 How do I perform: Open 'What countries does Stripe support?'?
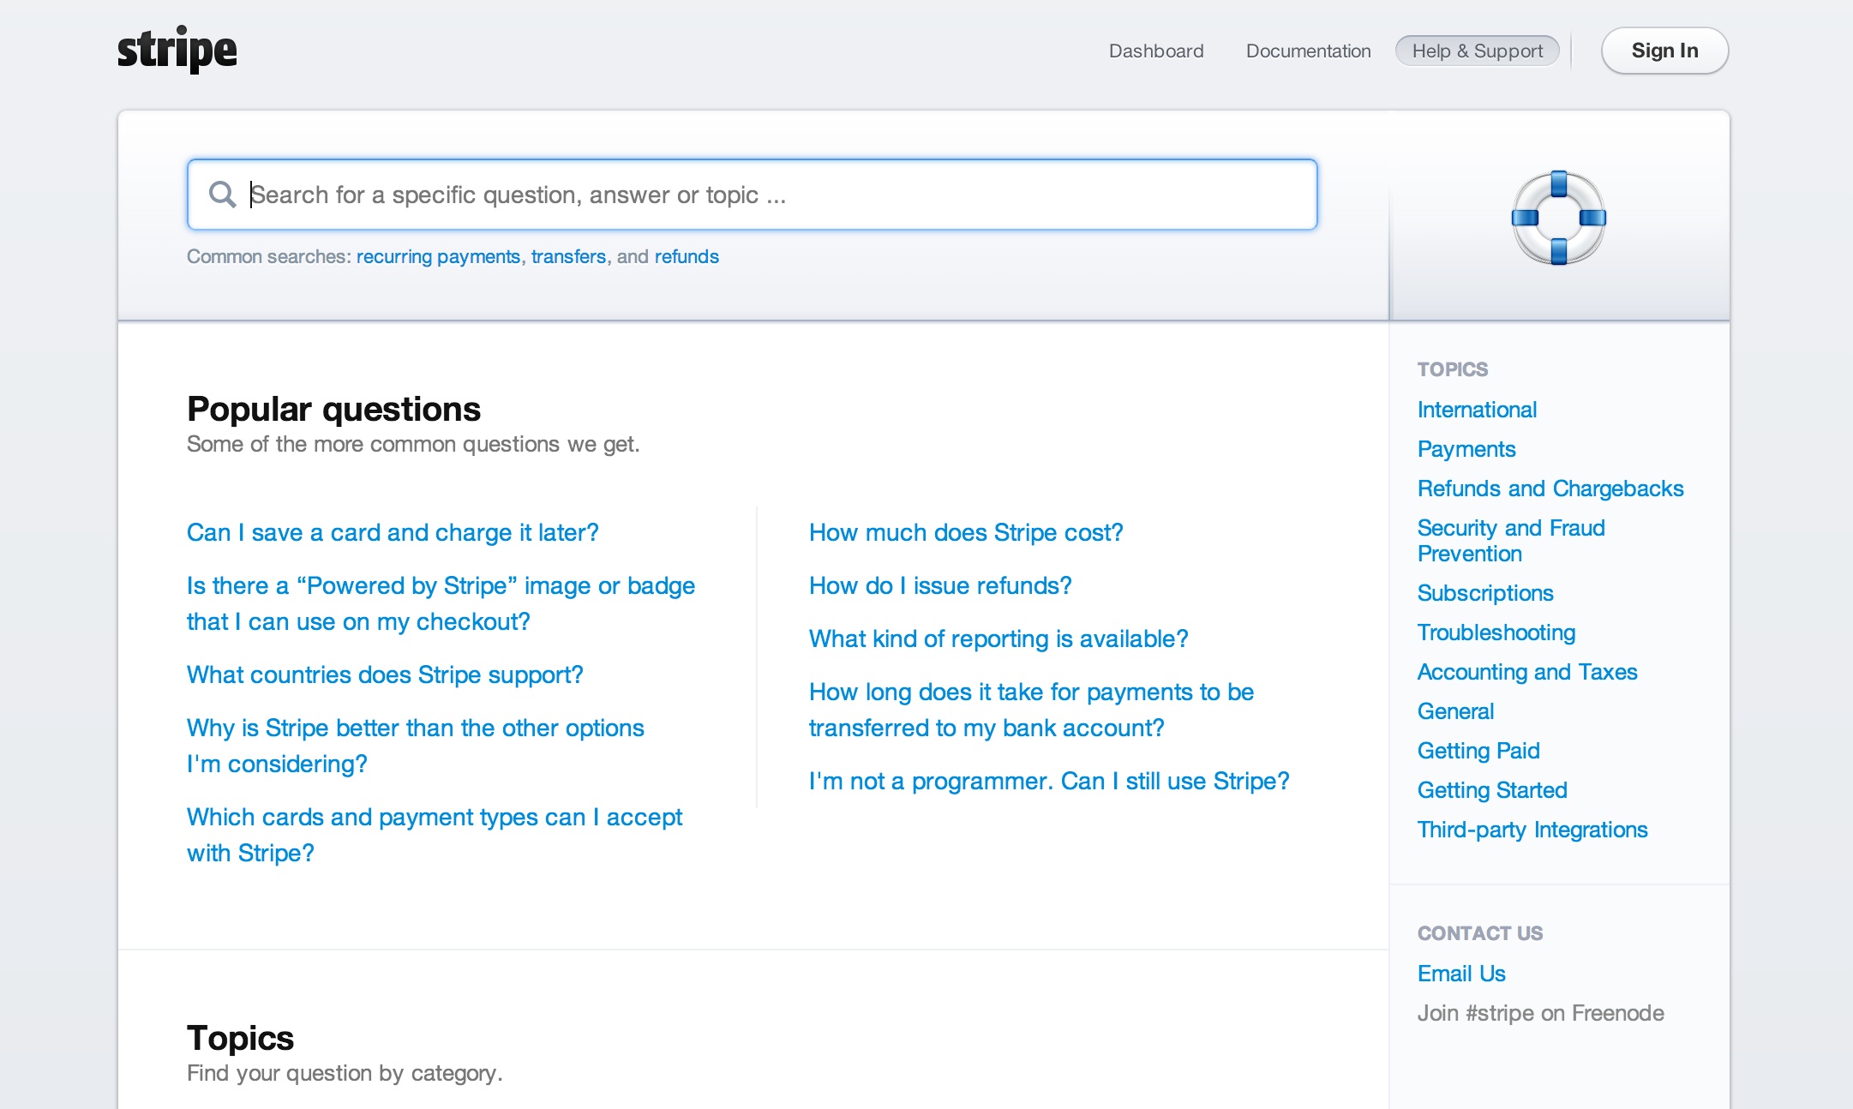point(385,674)
